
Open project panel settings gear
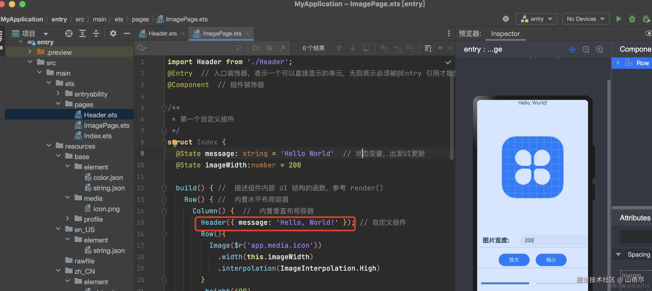coord(113,33)
